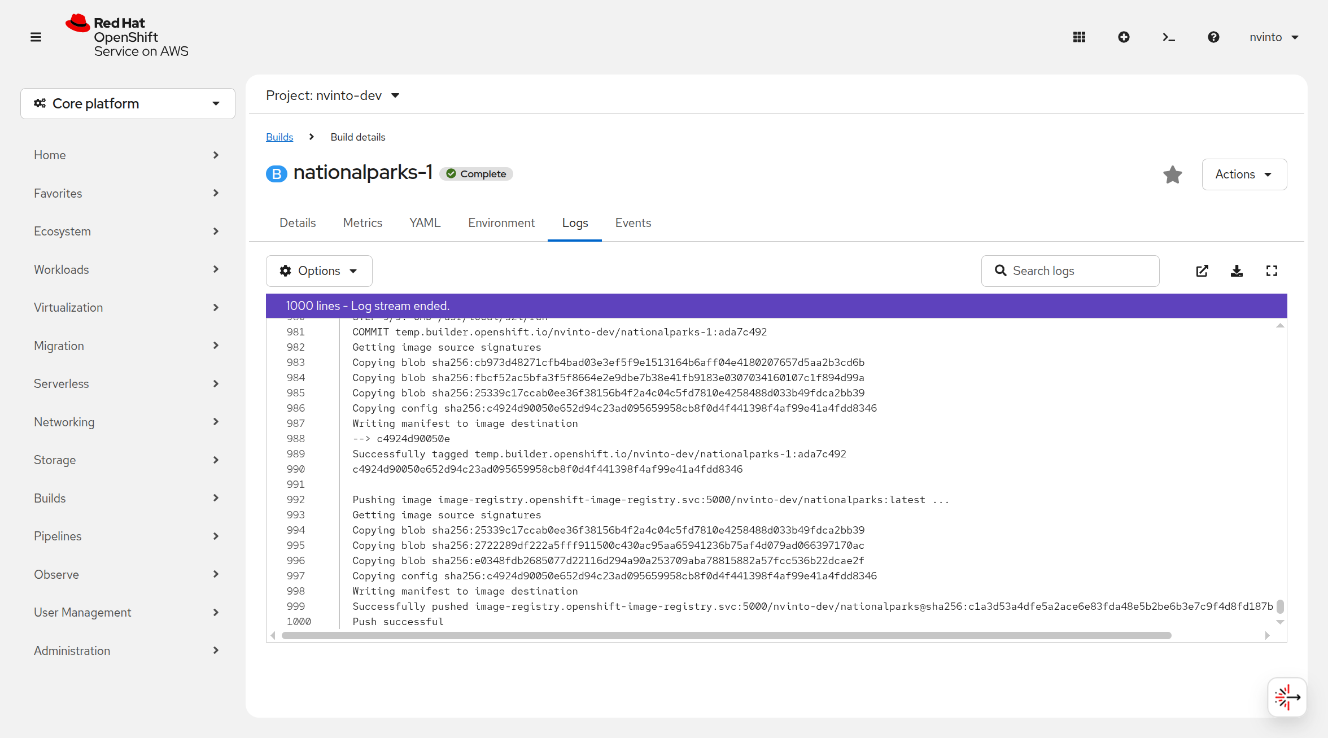
Task: Open the log Options dropdown
Action: [x=319, y=271]
